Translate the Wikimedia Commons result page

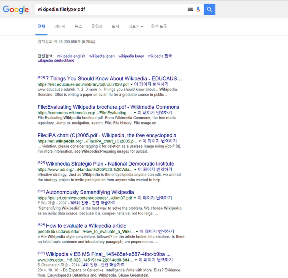click(x=155, y=112)
